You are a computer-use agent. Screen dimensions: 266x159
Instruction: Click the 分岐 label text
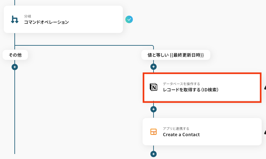(28, 16)
